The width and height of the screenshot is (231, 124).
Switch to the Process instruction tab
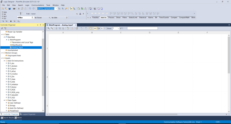coord(111,18)
